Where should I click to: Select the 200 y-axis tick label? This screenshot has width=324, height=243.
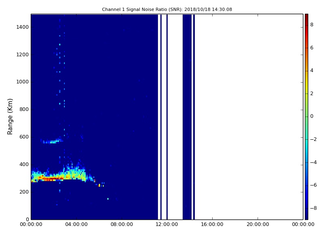tap(24, 192)
